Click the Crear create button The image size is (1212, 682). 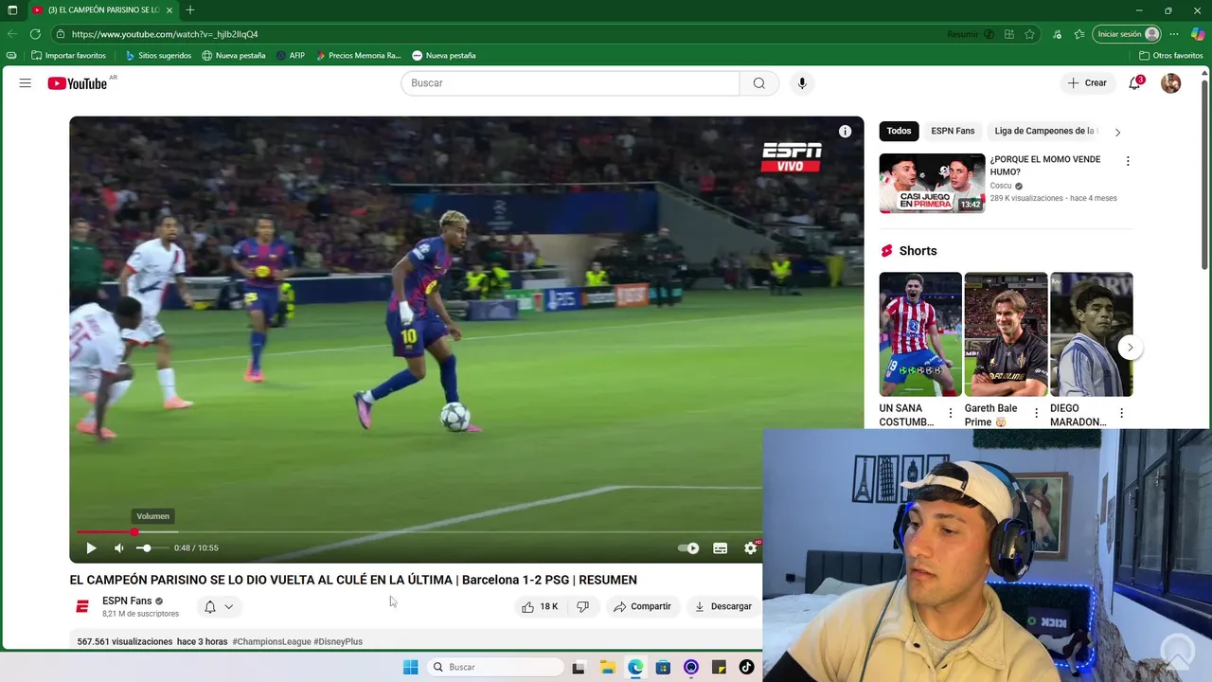pos(1087,83)
